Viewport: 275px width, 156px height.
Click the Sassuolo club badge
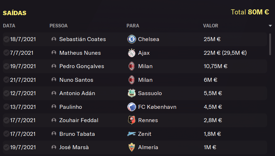(132, 93)
